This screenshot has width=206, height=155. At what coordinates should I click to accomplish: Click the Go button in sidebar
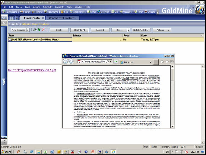[4, 18]
